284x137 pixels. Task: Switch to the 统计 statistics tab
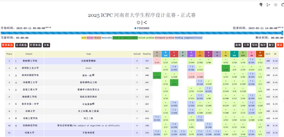[263, 45]
